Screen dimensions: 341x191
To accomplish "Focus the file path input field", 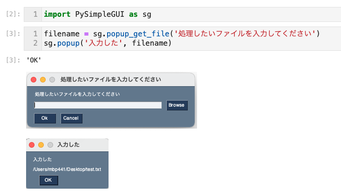I will pos(98,105).
